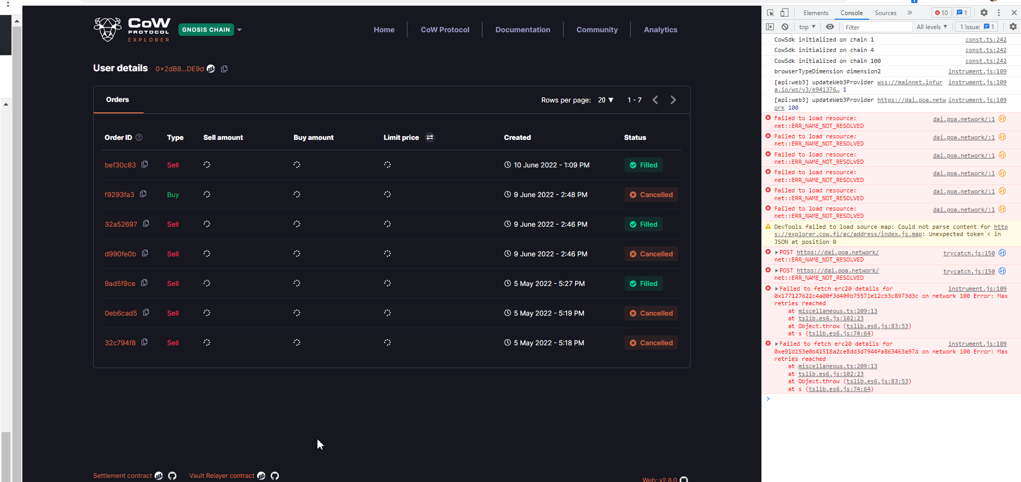1021x482 pixels.
Task: Copy order ID f9293fa3
Action: coord(143,194)
